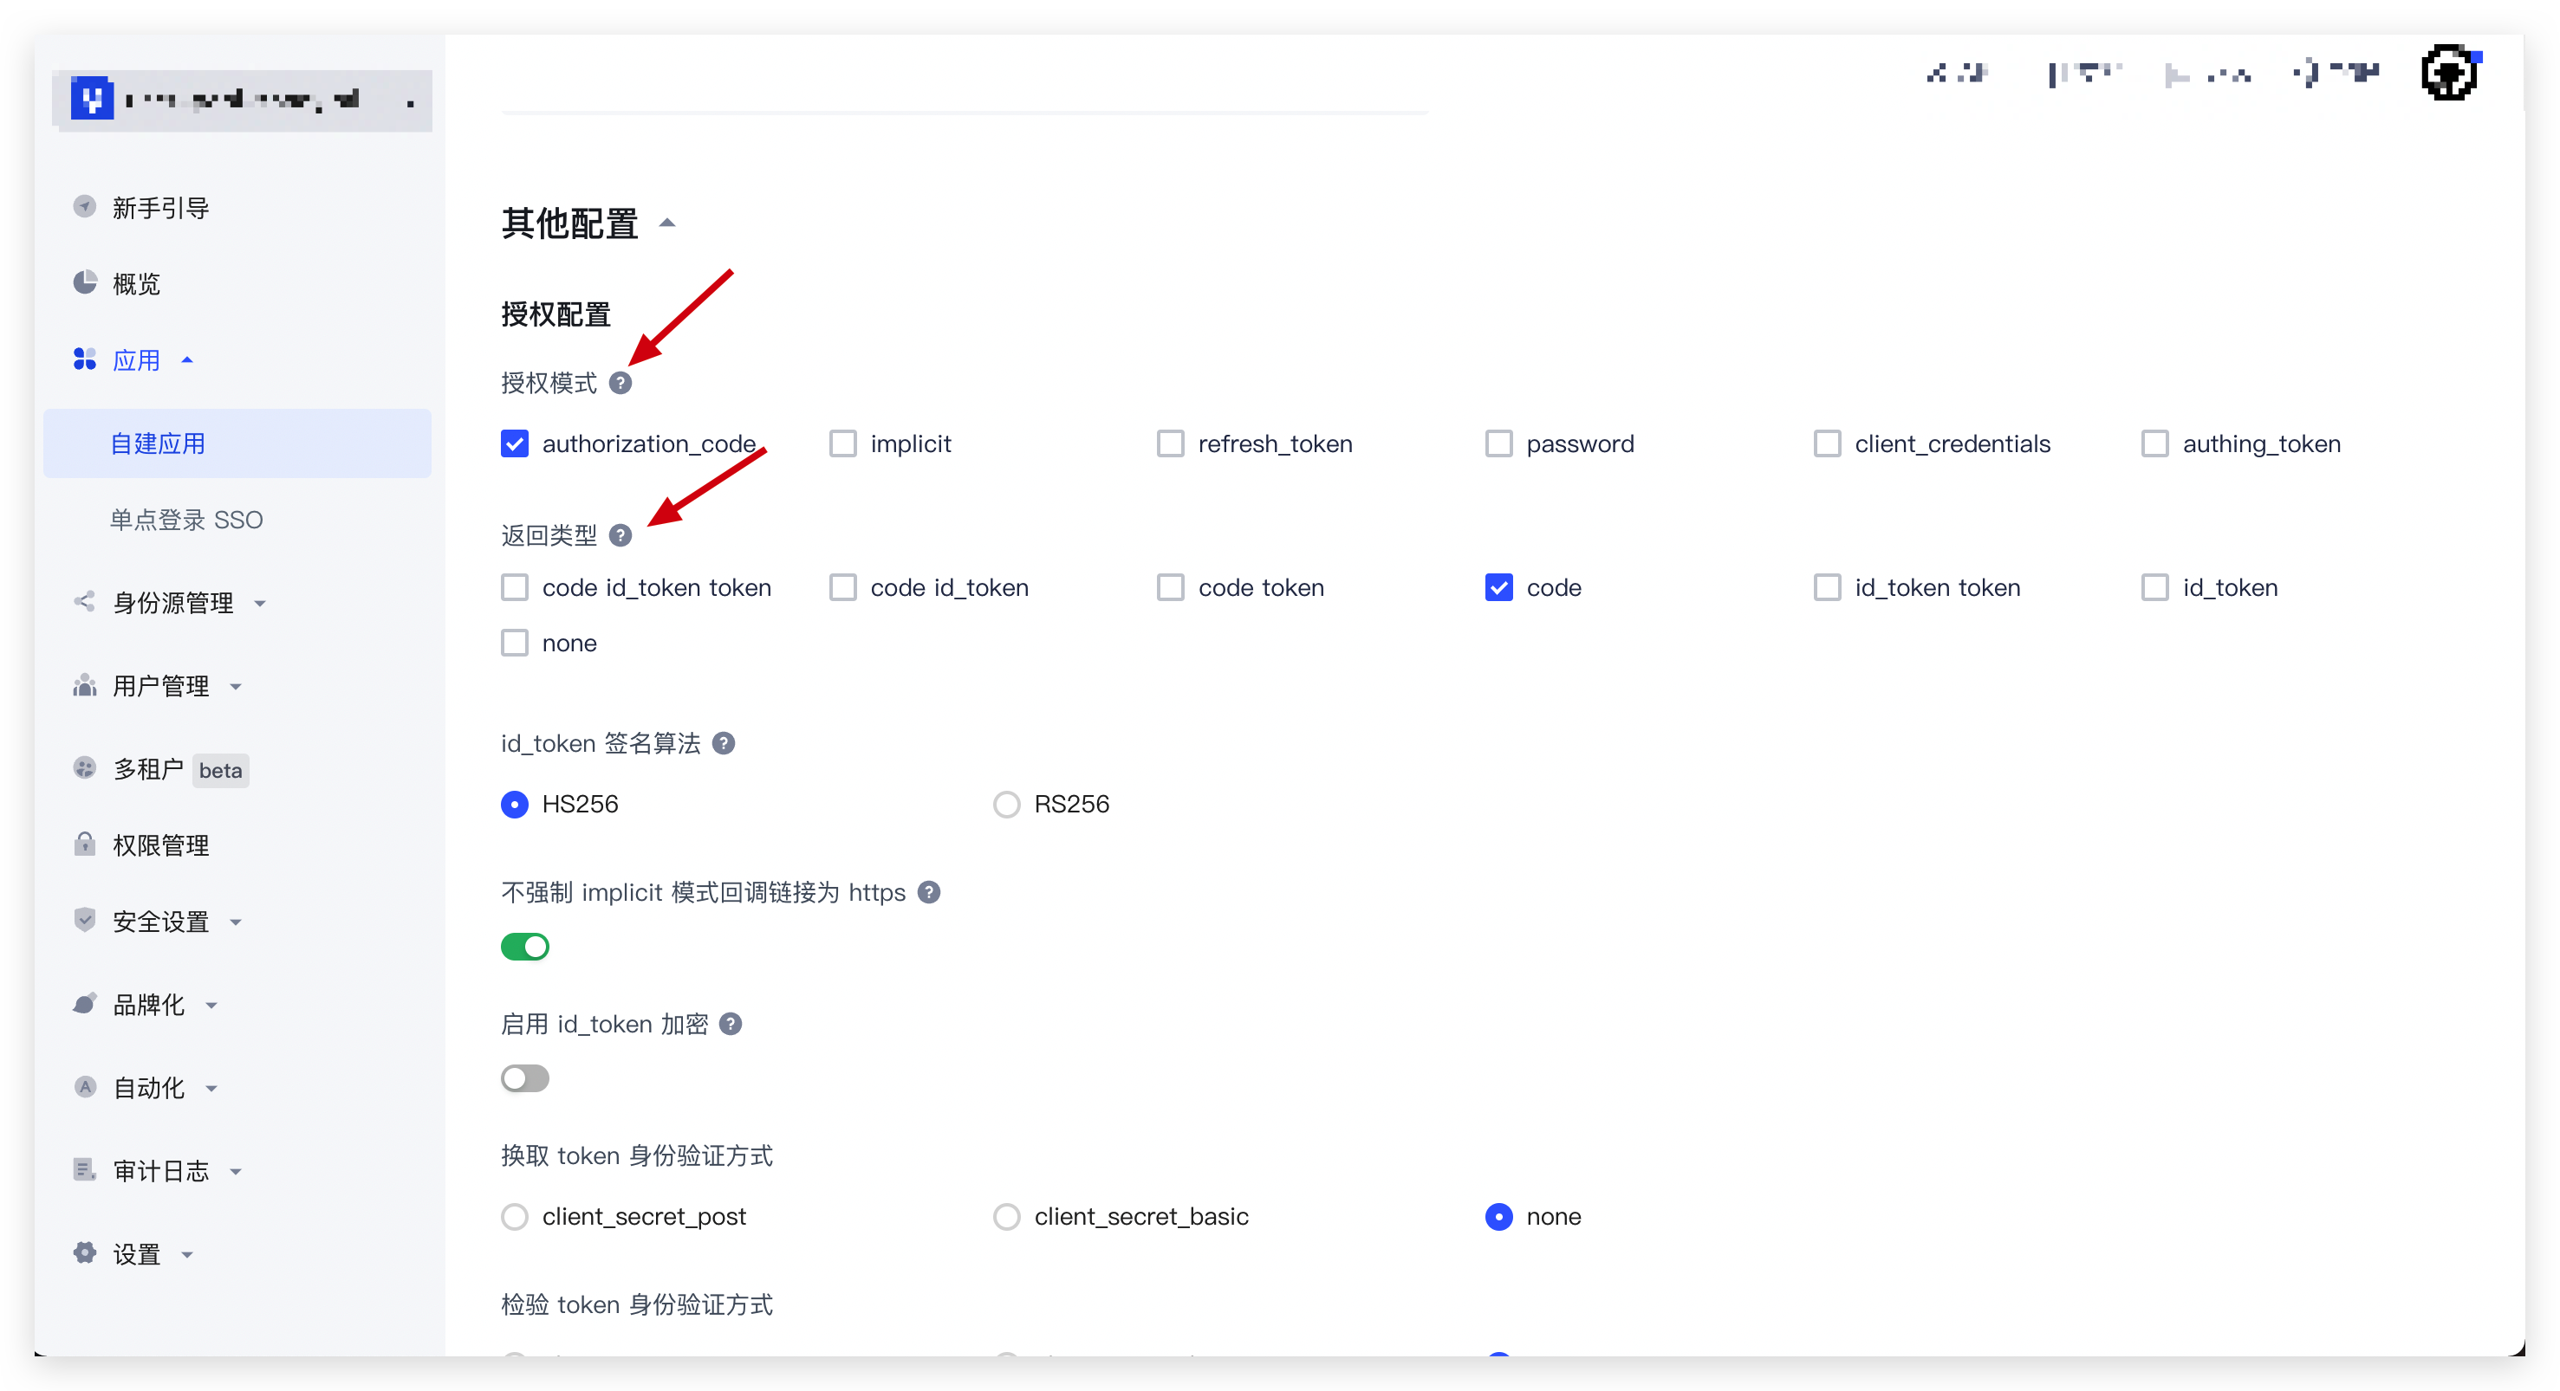Enable the implicit grant checkbox
2560x1391 pixels.
pos(842,443)
